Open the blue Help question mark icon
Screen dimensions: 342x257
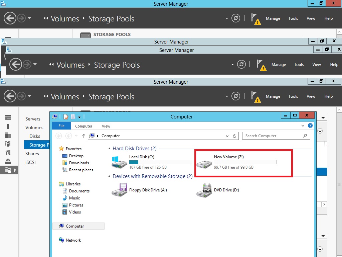tap(310, 126)
